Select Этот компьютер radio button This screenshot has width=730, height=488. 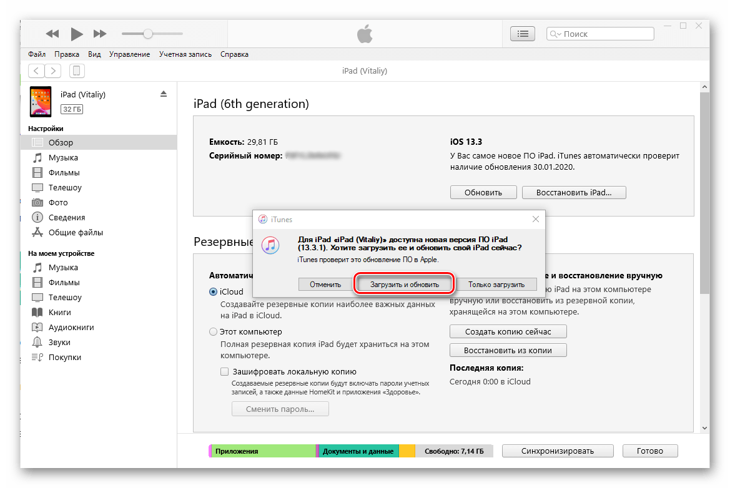213,332
